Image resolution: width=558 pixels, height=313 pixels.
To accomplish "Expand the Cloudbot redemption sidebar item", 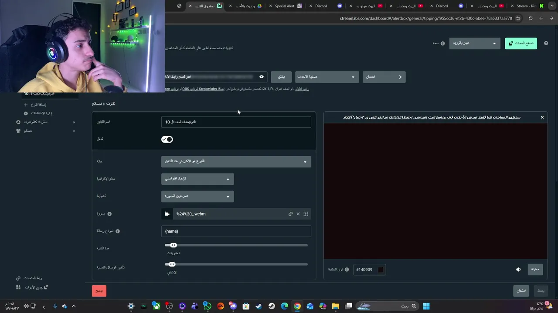I will point(74,122).
